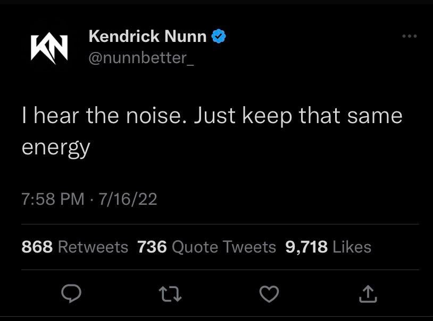Click the bold 736 quote count number
Image resolution: width=433 pixels, height=321 pixels.
tap(152, 247)
